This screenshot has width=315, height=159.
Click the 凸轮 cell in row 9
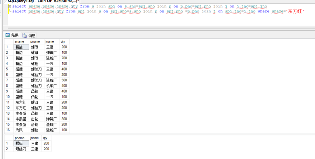[x=37, y=92]
